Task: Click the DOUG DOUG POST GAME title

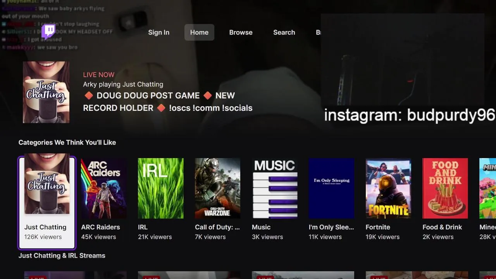Action: pyautogui.click(x=168, y=102)
